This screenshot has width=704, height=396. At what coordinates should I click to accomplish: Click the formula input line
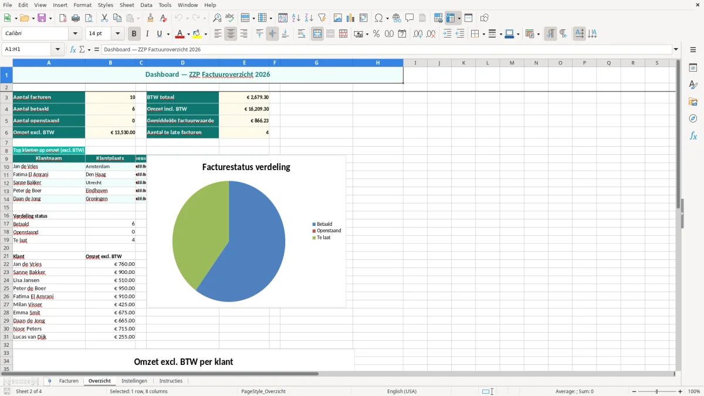point(386,49)
